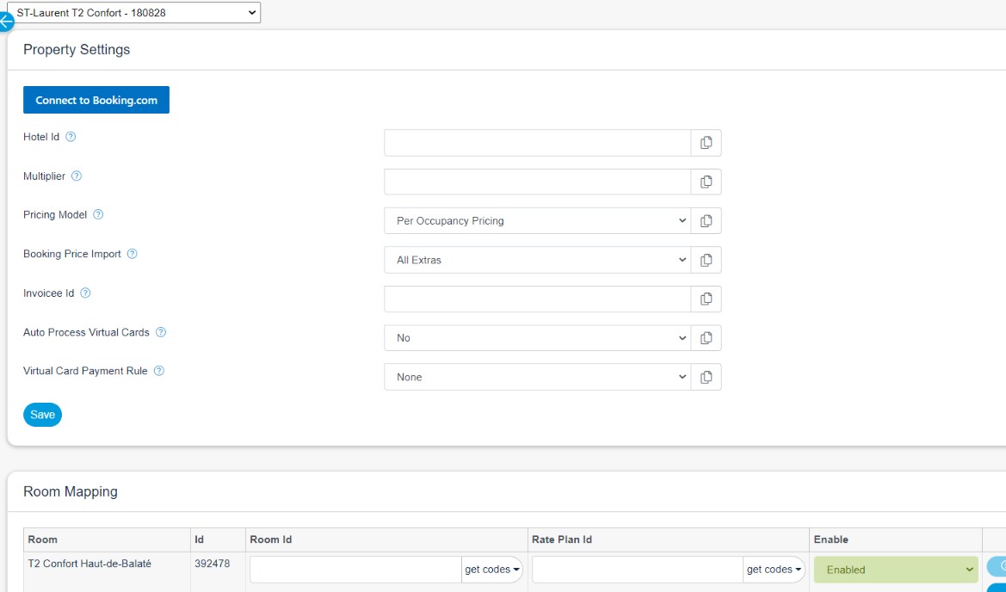The height and width of the screenshot is (592, 1006).
Task: Click the blue back arrow at top left
Action: click(x=6, y=21)
